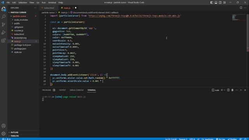Viewport: 249px width, 140px height.
Task: Expand the node_modules folder
Action: pos(23,20)
